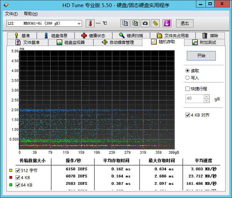Click the 开始 start button
232x198 pixels.
(x=201, y=56)
